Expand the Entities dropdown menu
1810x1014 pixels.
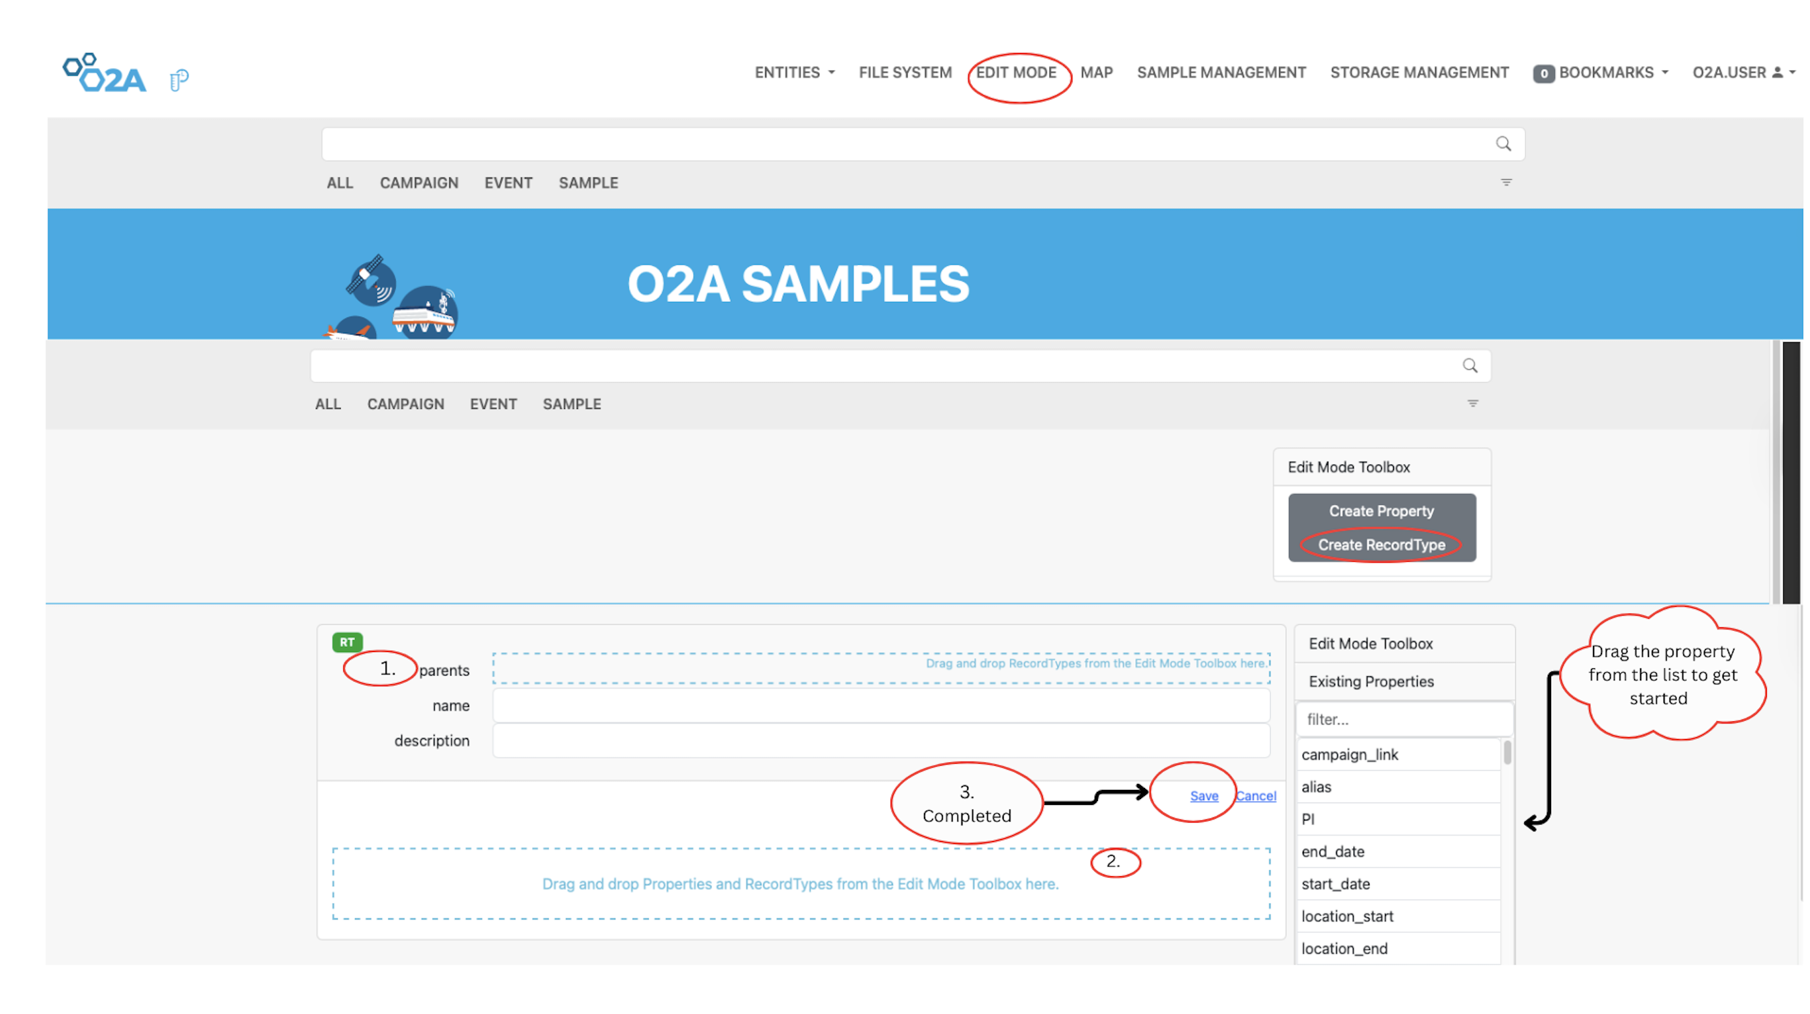(794, 73)
